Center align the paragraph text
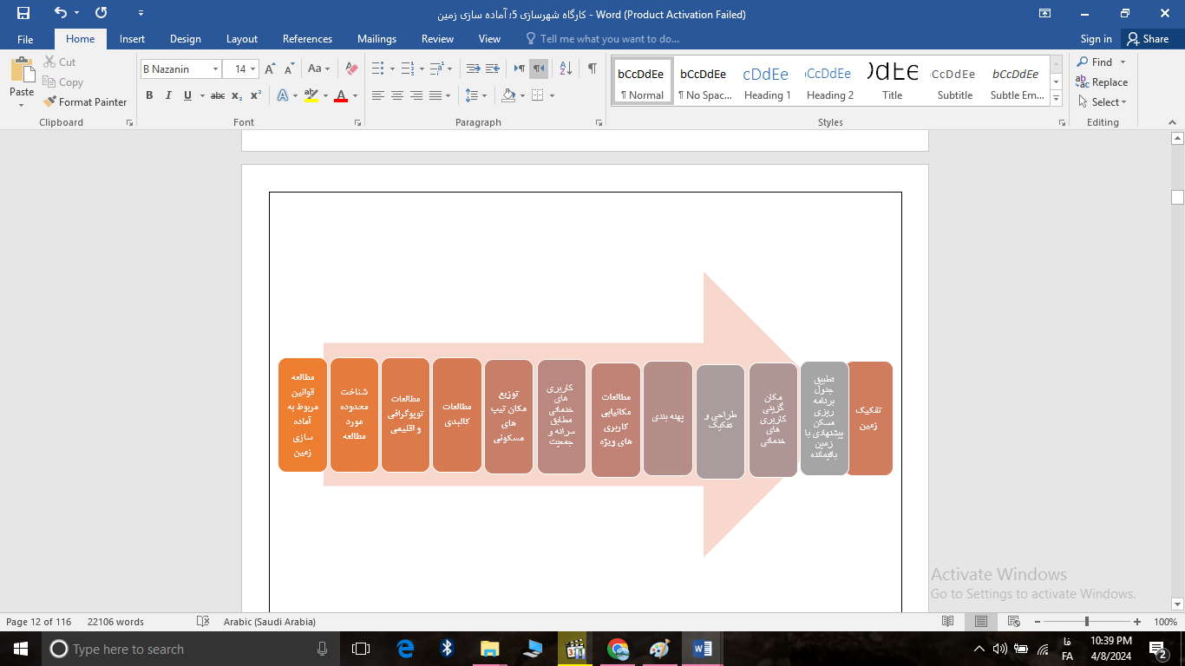1185x666 pixels. coord(397,95)
